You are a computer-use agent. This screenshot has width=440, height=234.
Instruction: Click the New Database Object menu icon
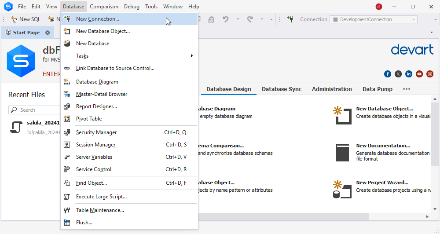(x=67, y=31)
